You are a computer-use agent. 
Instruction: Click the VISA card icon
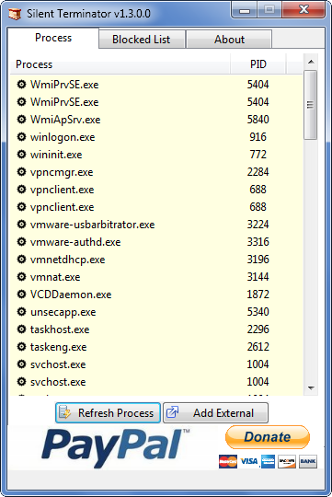coord(249,461)
